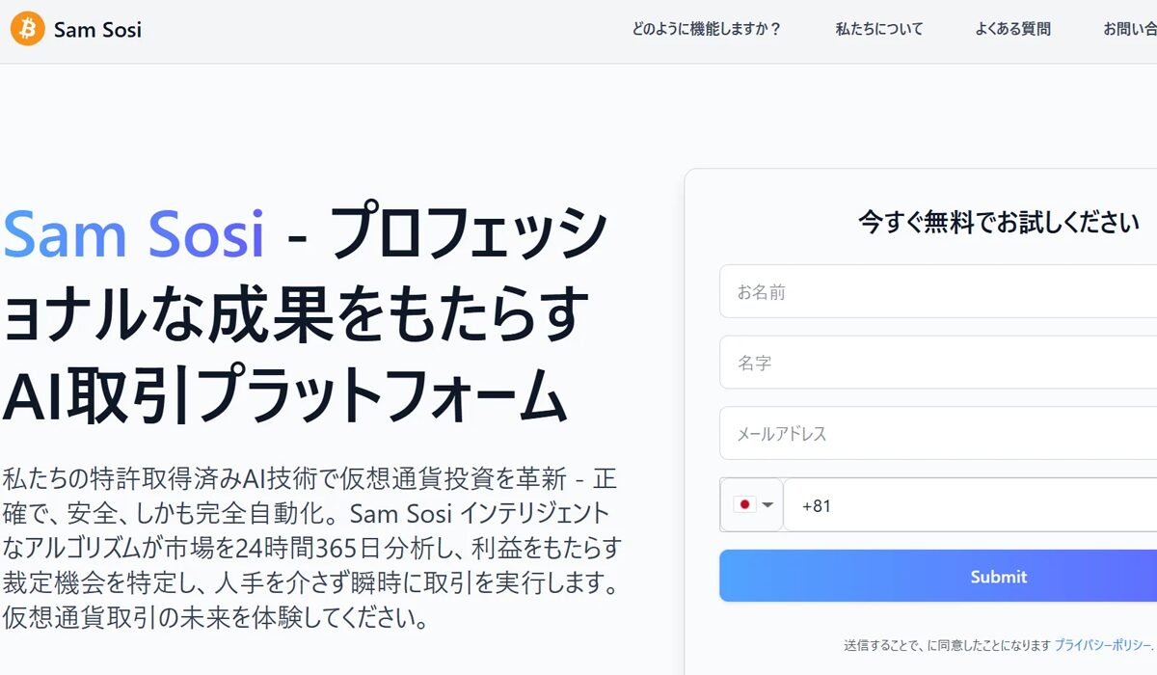Screen dimensions: 1157x675
Task: Click the 今すぐ無料でお試しください form heading
Action: [x=999, y=223]
